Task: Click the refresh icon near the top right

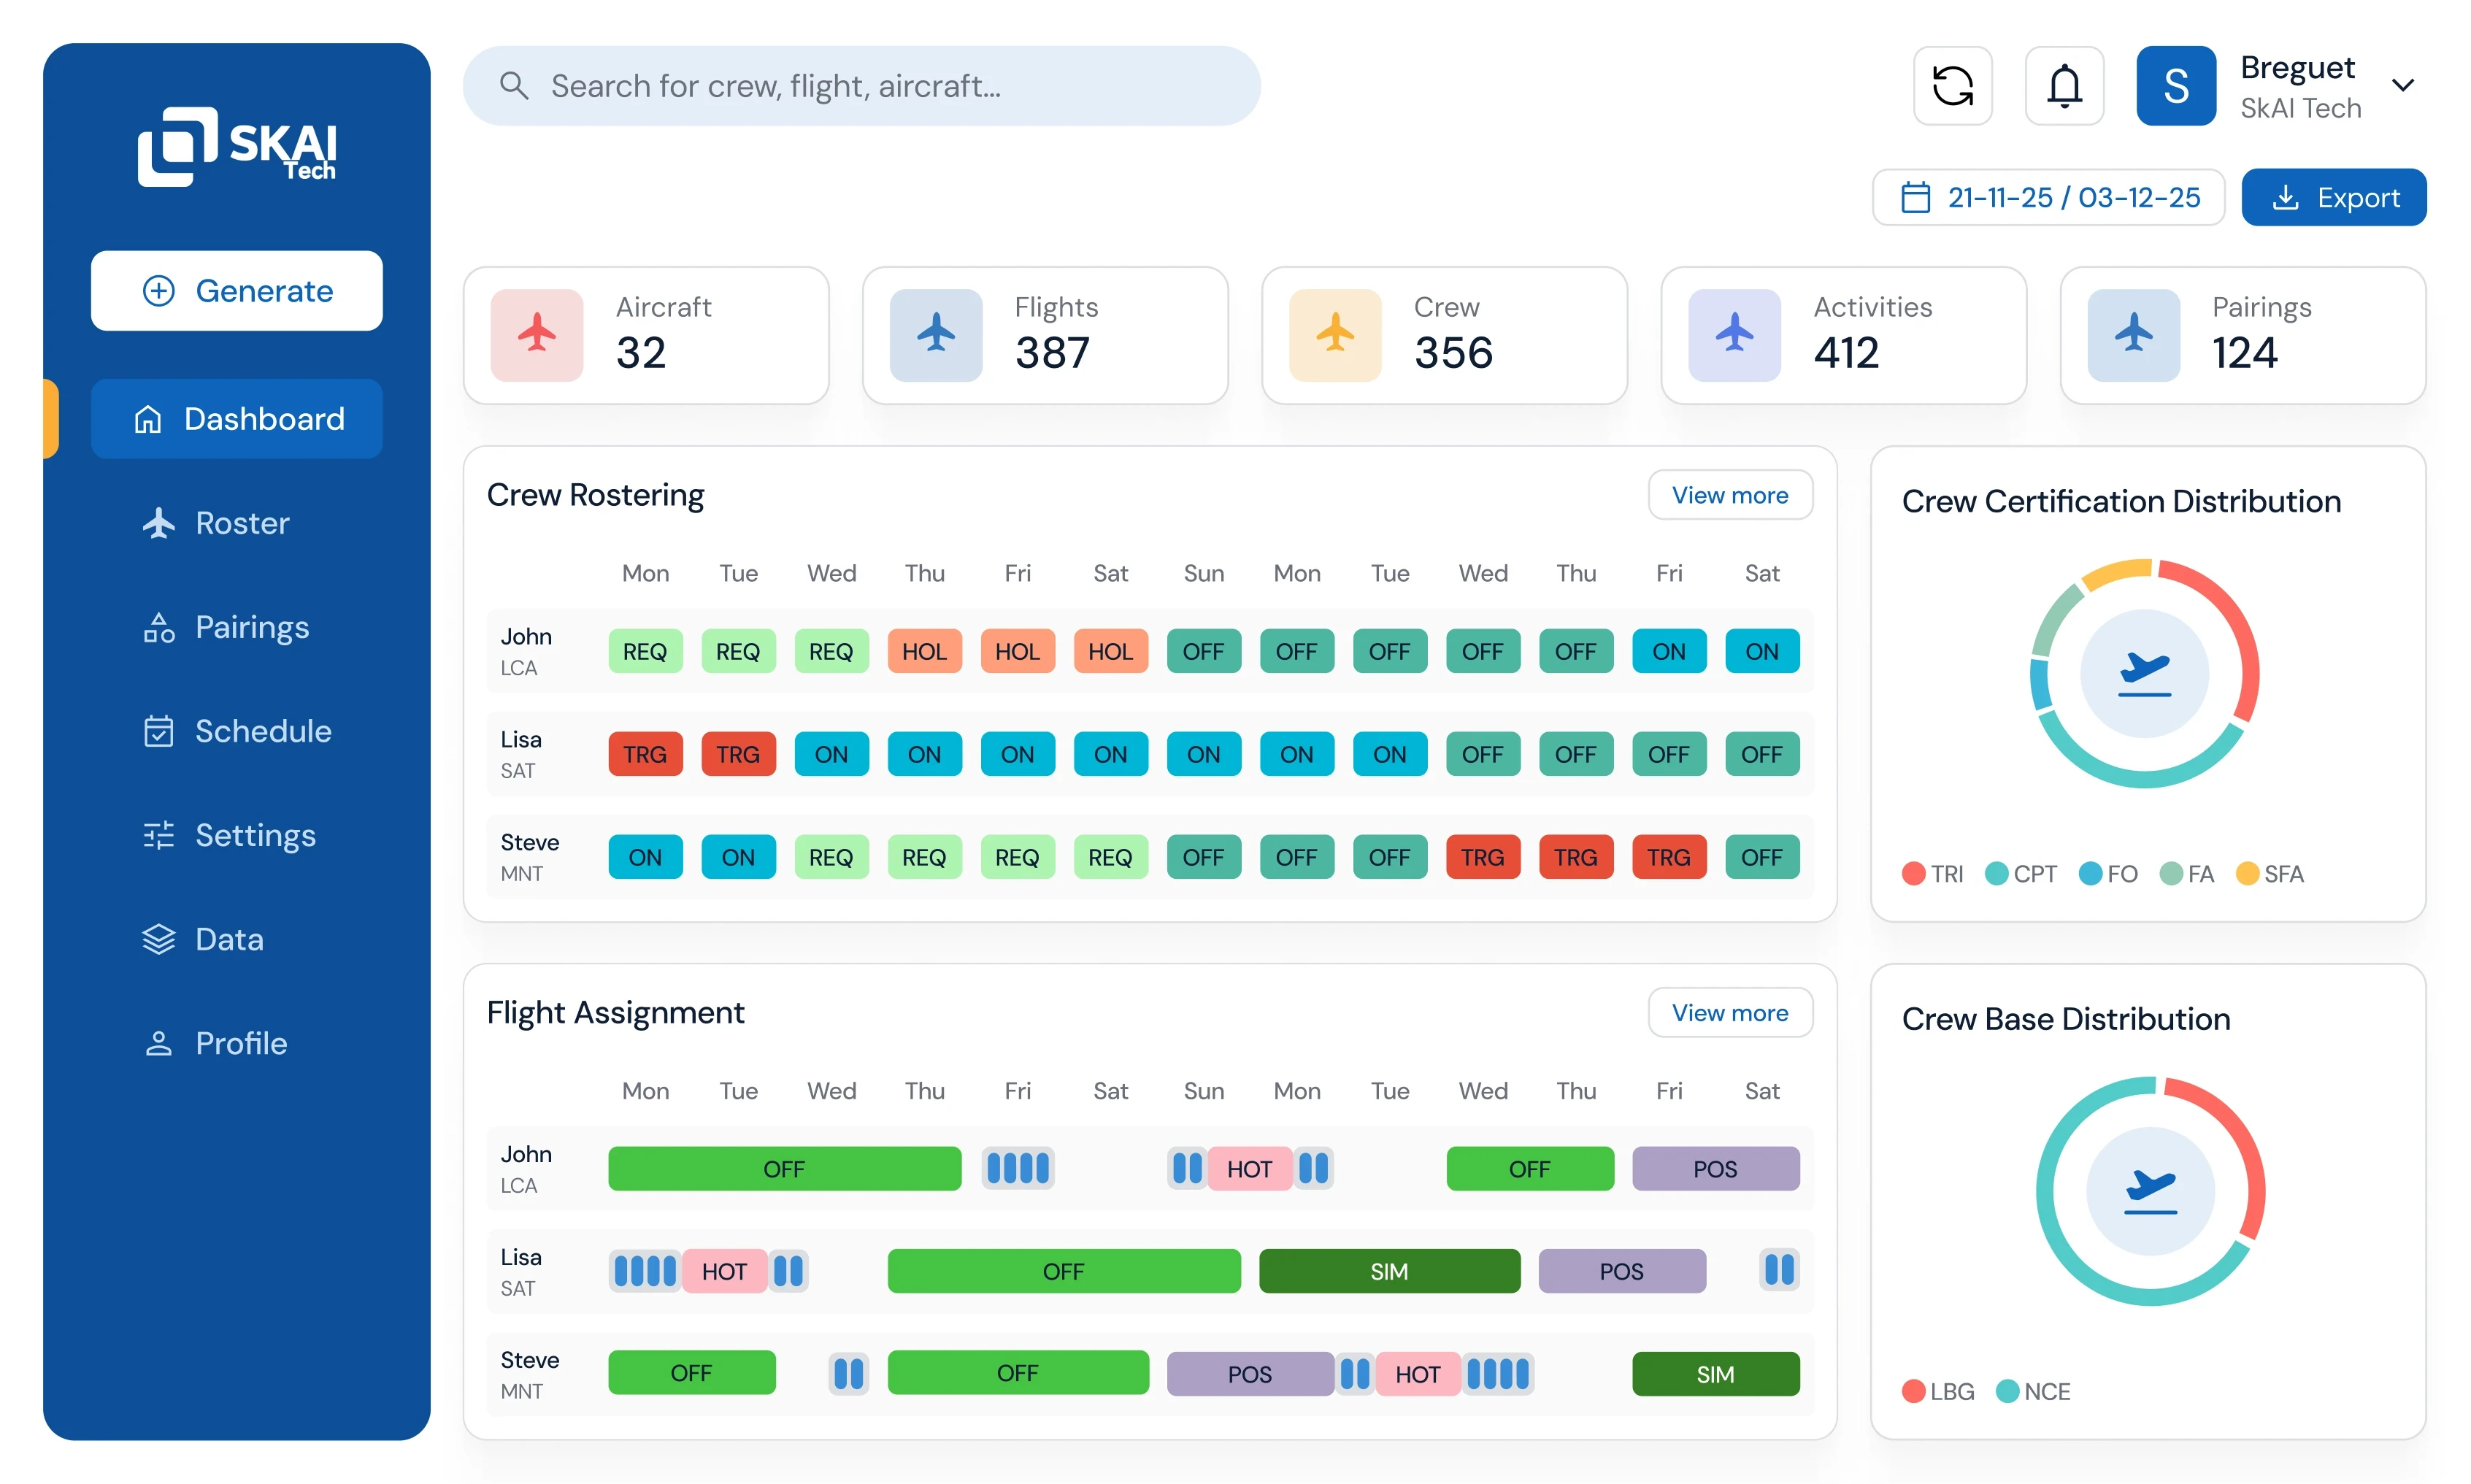Action: tap(1952, 85)
